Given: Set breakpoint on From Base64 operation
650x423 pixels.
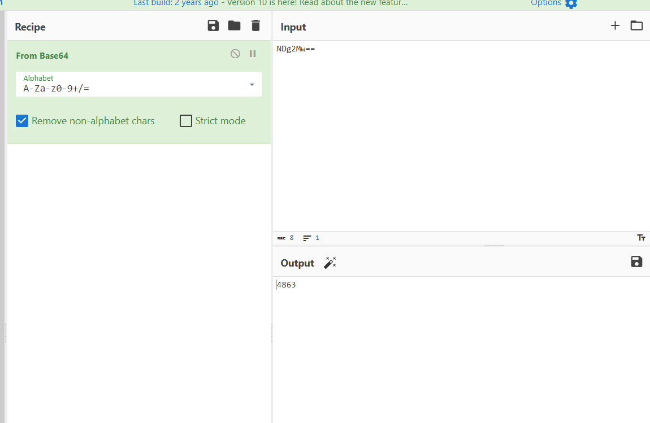Looking at the screenshot, I should pos(253,54).
